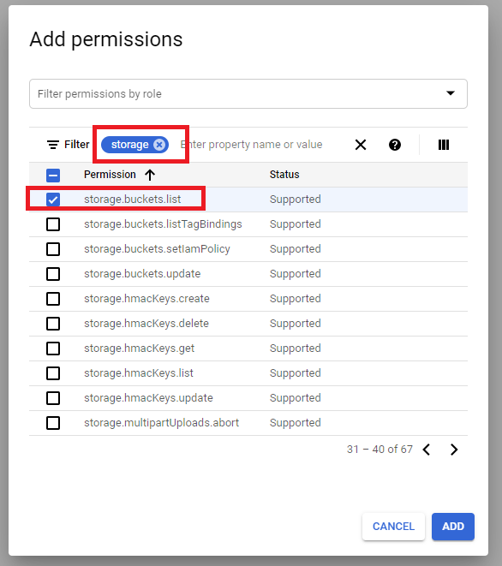
Task: Remove the storage filter chip
Action: (x=158, y=145)
